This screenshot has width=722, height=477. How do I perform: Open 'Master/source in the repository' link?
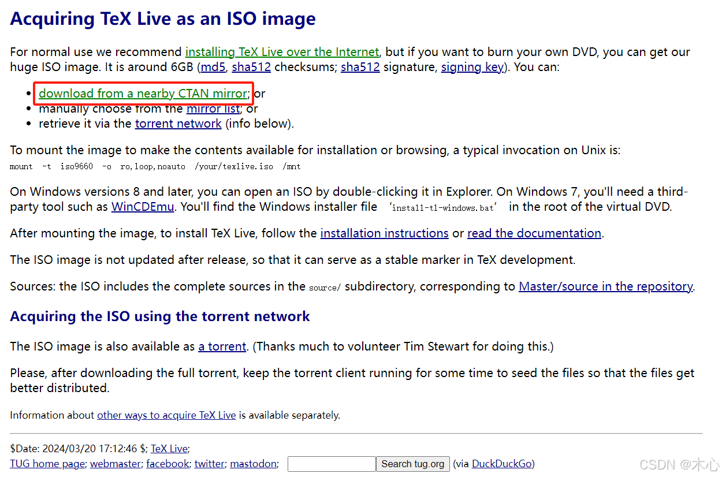point(605,286)
